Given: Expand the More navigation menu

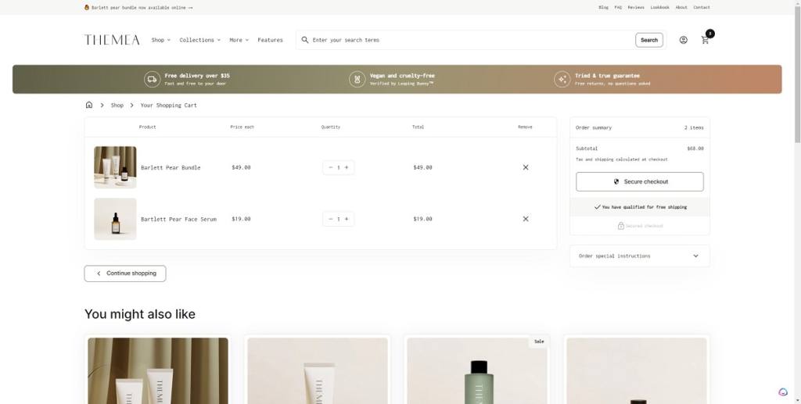Looking at the screenshot, I should pos(238,40).
